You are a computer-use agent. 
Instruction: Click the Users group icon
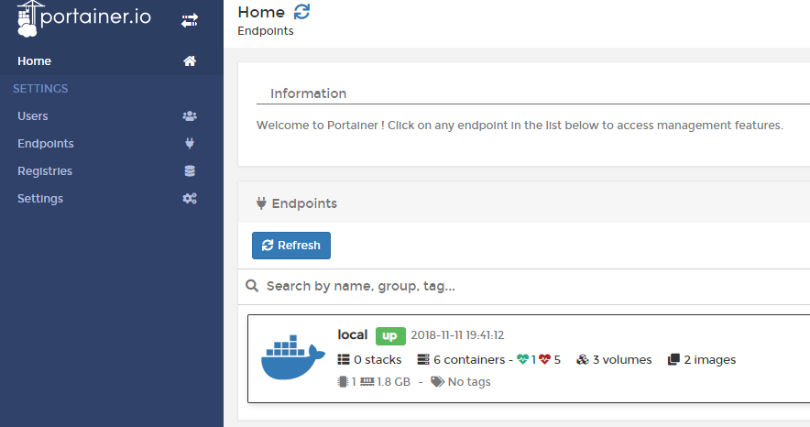coord(190,116)
